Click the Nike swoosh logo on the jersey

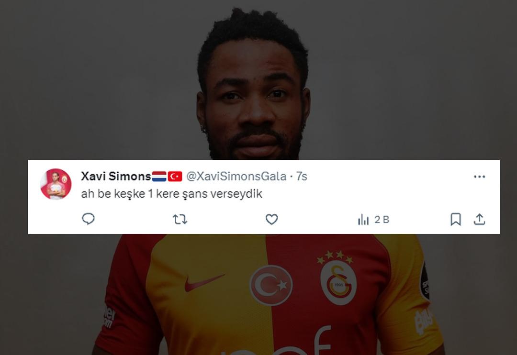[204, 282]
